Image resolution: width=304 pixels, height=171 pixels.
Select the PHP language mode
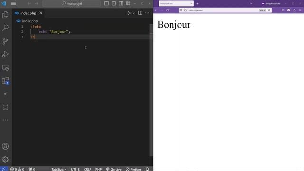click(98, 169)
